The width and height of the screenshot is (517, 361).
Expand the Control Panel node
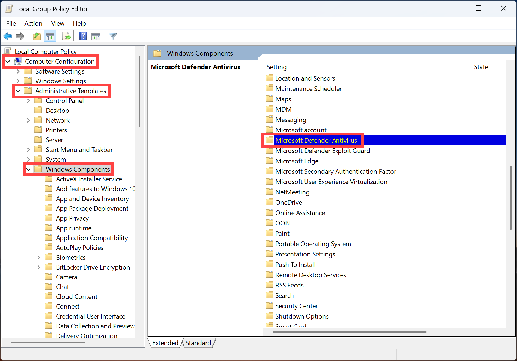(x=28, y=101)
